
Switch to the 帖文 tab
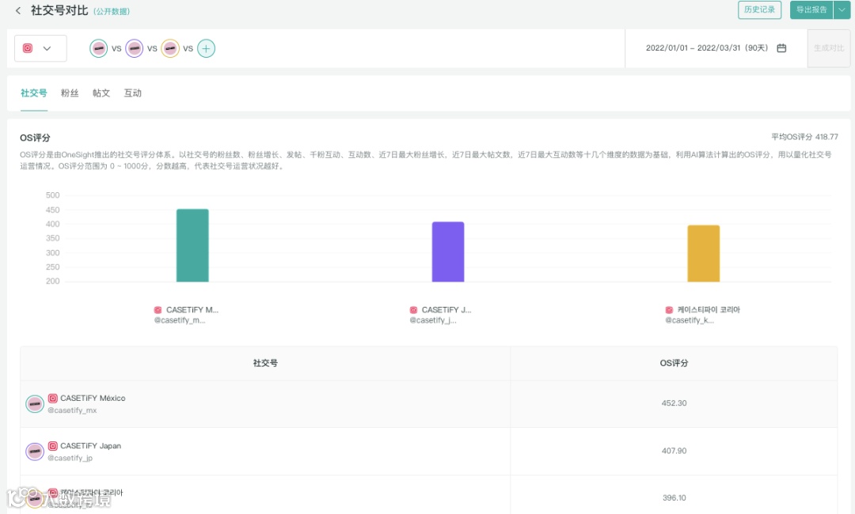coord(101,93)
